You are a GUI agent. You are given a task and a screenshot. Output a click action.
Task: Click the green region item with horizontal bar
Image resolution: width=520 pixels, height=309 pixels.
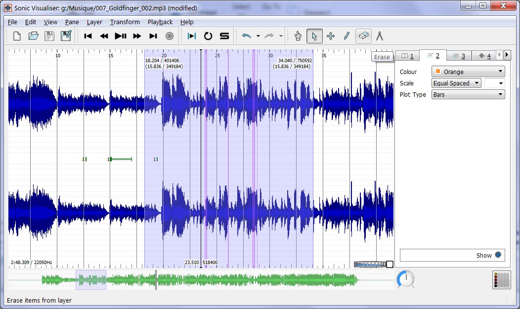(121, 159)
